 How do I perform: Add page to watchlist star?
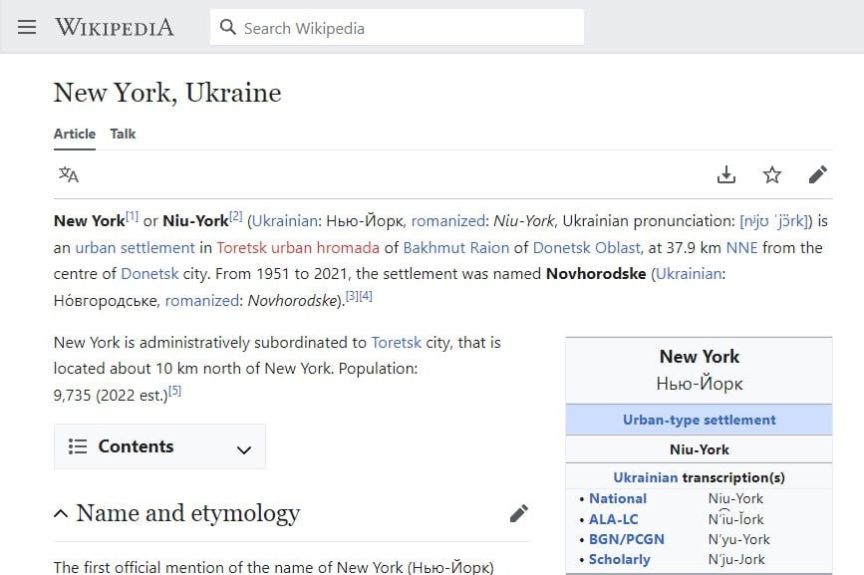pyautogui.click(x=772, y=175)
